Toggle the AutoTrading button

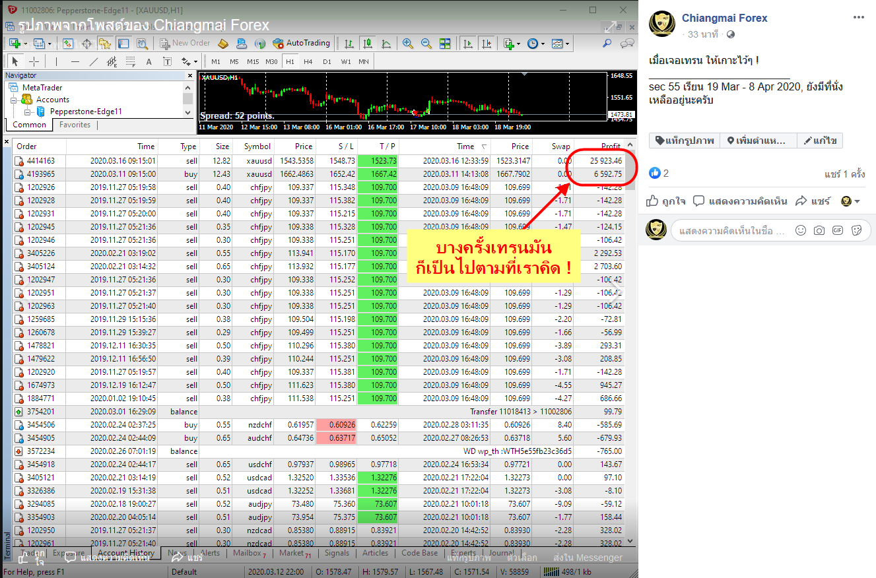[x=302, y=44]
